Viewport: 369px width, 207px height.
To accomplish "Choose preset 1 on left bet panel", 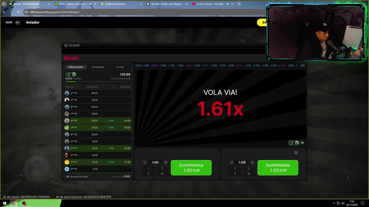I will (148, 168).
